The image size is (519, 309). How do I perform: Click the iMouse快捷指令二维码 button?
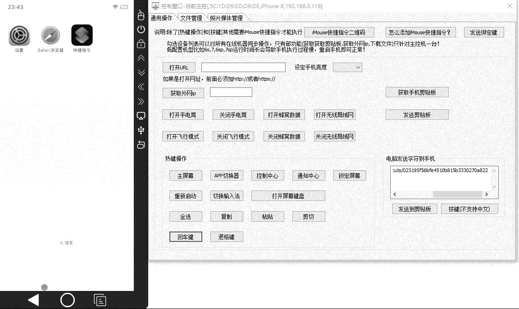point(339,32)
